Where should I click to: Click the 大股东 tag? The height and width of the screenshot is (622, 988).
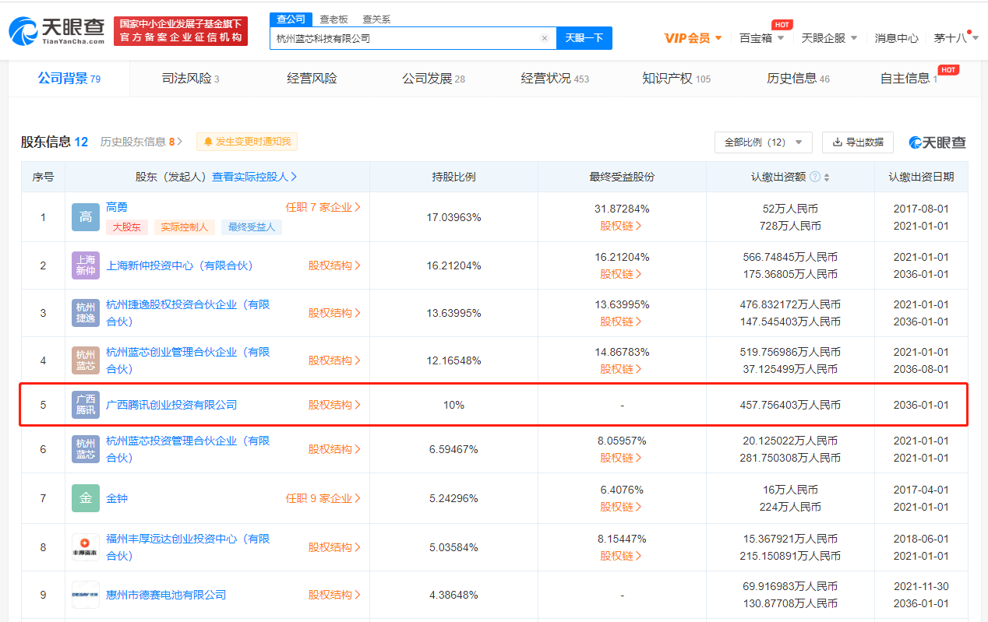(x=126, y=227)
